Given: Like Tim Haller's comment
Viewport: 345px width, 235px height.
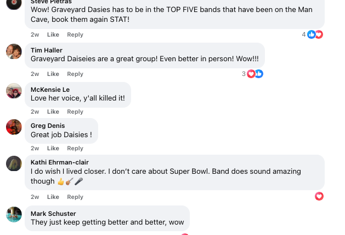Looking at the screenshot, I should point(53,74).
